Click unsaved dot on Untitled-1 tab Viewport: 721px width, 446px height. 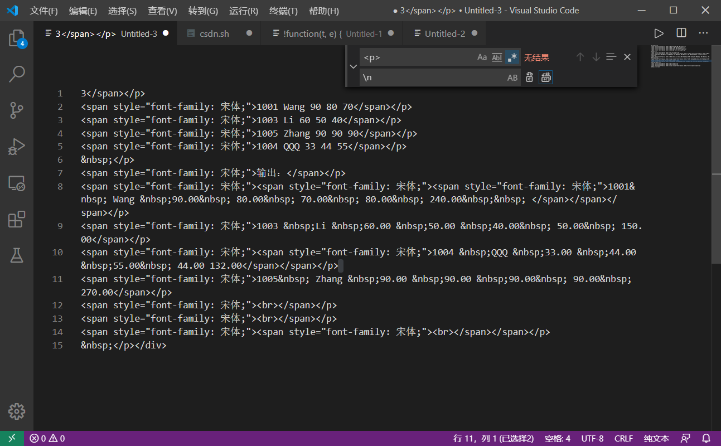point(391,33)
